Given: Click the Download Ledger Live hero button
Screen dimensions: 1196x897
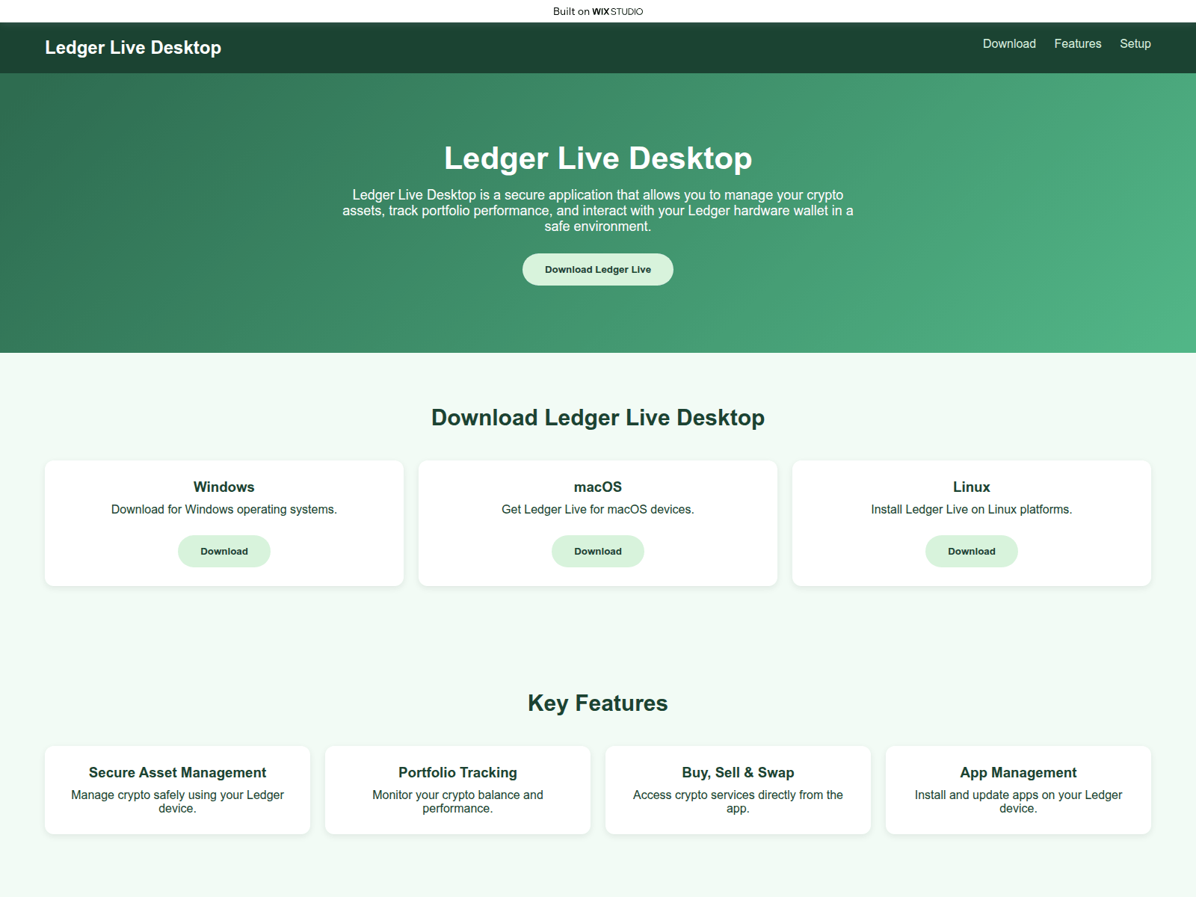Looking at the screenshot, I should click(598, 269).
